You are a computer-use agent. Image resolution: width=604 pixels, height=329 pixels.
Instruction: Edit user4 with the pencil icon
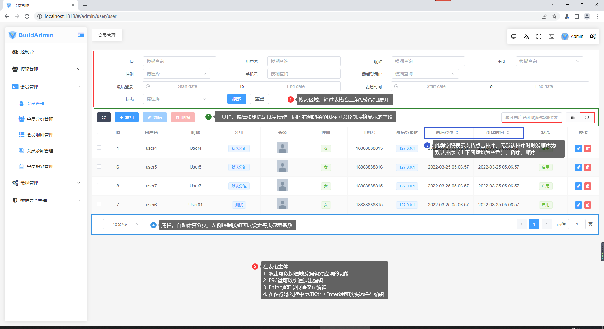click(578, 148)
